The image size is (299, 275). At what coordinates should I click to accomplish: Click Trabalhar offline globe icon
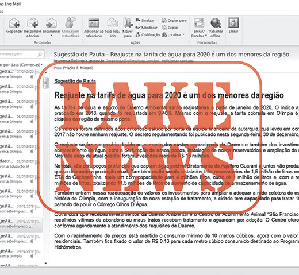(216, 23)
